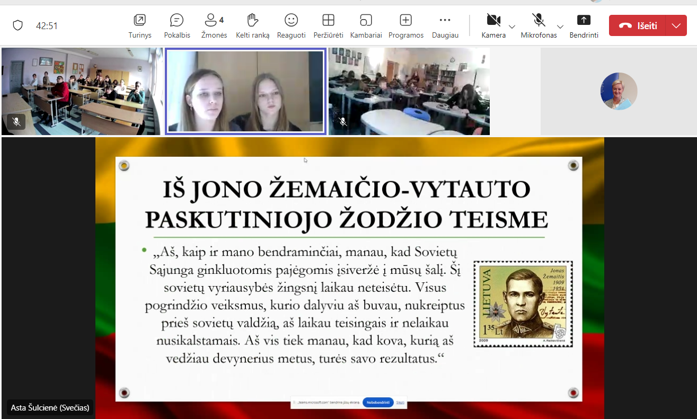Click the quote line ending 'turės savo rezultatus.'
Screen dimensions: 697x419
point(305,358)
